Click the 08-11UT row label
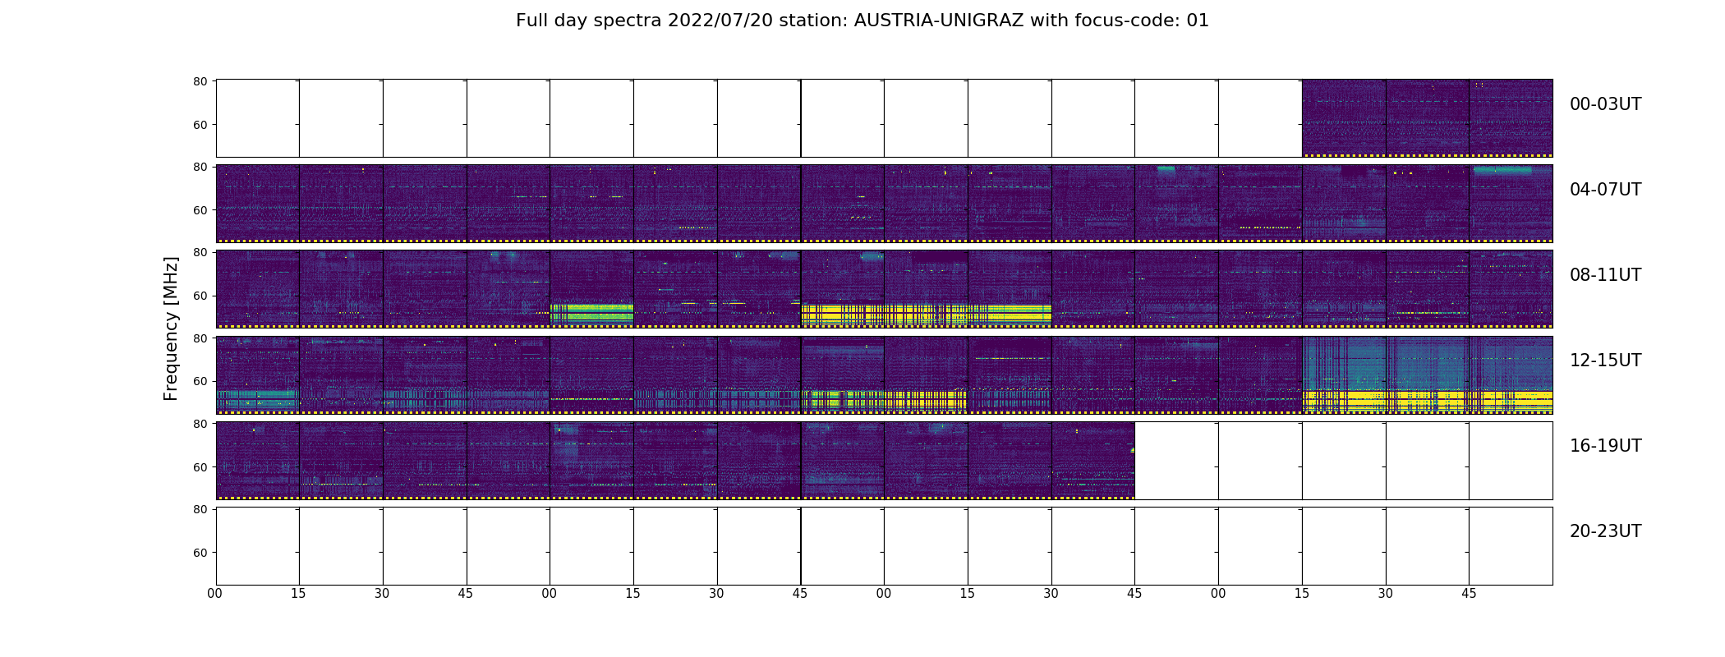 point(1605,275)
